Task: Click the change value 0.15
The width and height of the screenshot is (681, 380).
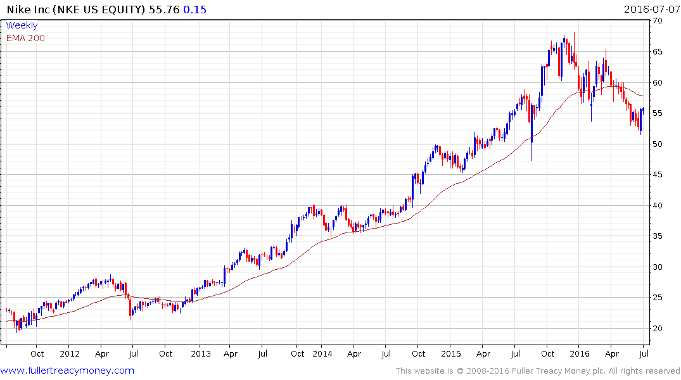Action: 194,9
